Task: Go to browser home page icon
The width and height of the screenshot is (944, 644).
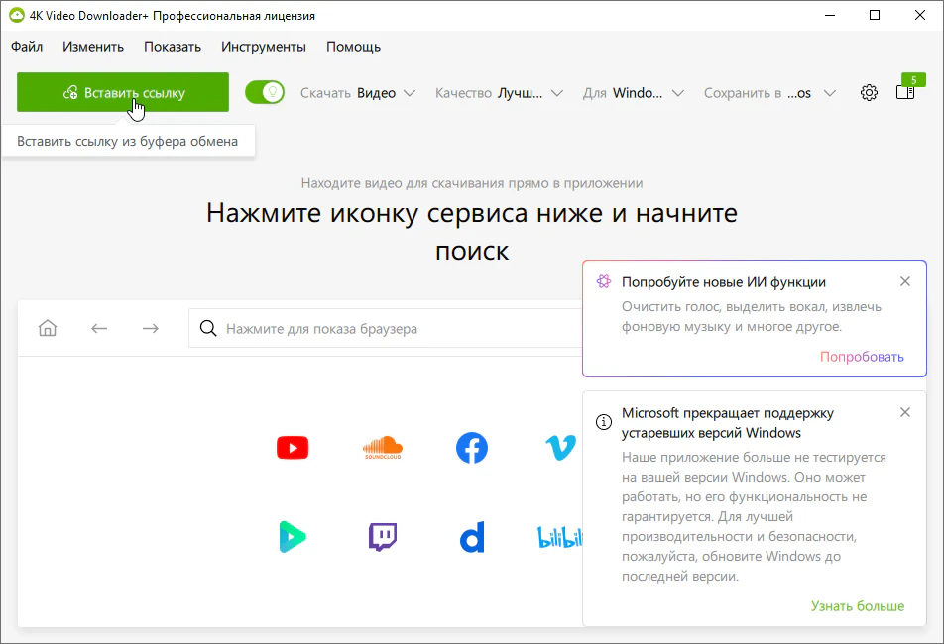Action: [48, 328]
